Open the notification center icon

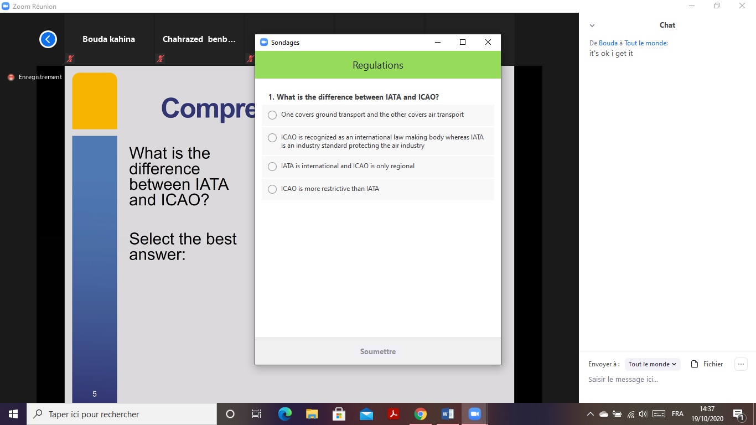(738, 414)
